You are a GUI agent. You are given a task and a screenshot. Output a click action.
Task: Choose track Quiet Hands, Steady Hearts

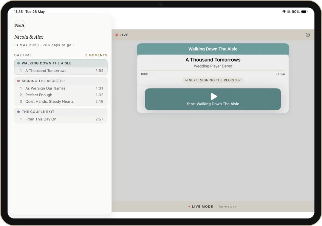(x=61, y=101)
